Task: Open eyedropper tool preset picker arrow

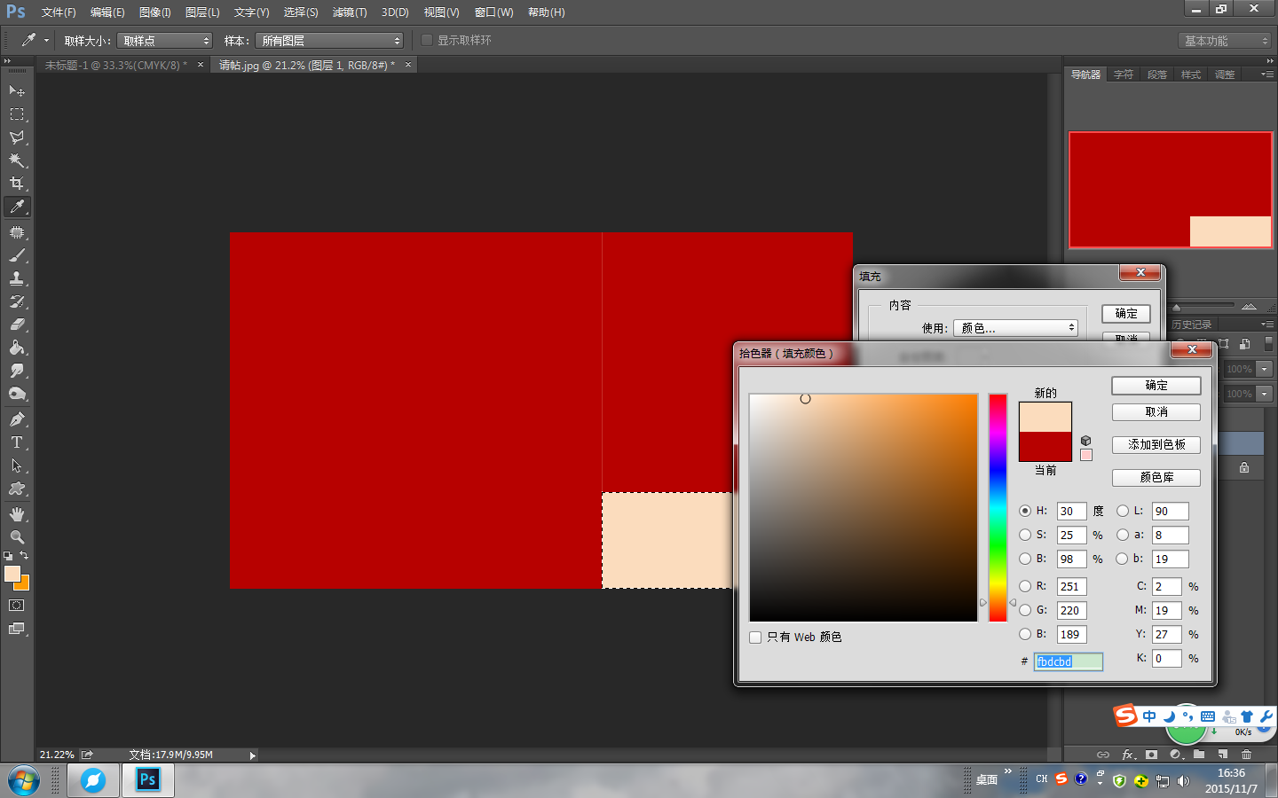Action: (x=46, y=40)
